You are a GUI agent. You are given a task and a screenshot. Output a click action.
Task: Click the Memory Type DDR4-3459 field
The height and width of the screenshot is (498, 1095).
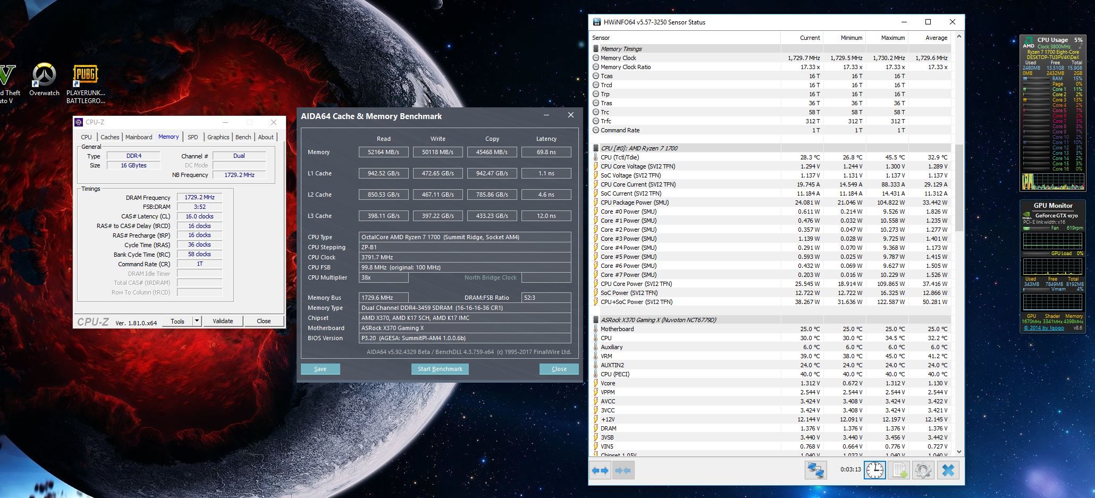[x=465, y=308]
